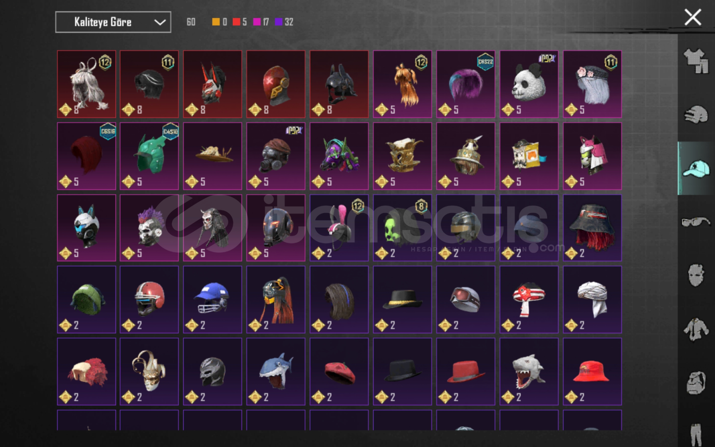Filter by the orange quality swatch
715x447 pixels.
point(216,22)
